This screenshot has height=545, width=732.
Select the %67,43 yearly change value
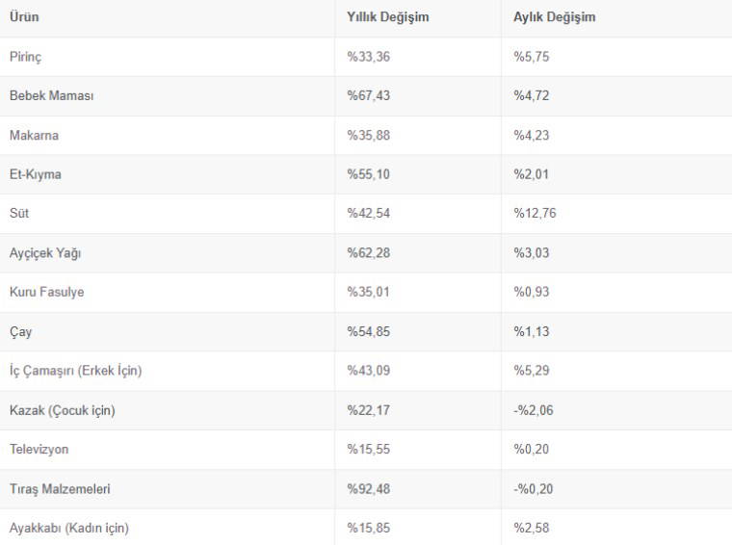369,96
